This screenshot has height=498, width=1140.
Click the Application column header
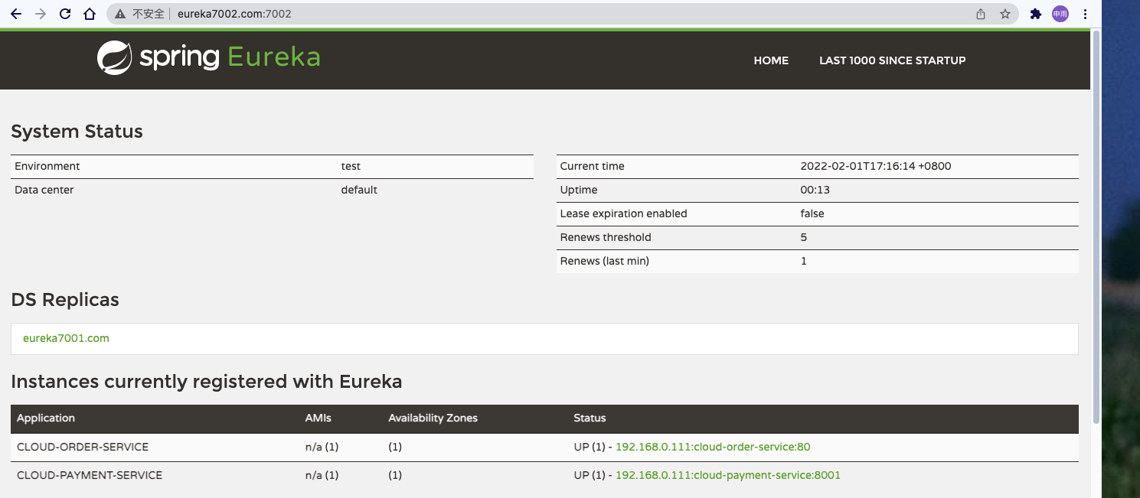click(x=46, y=418)
